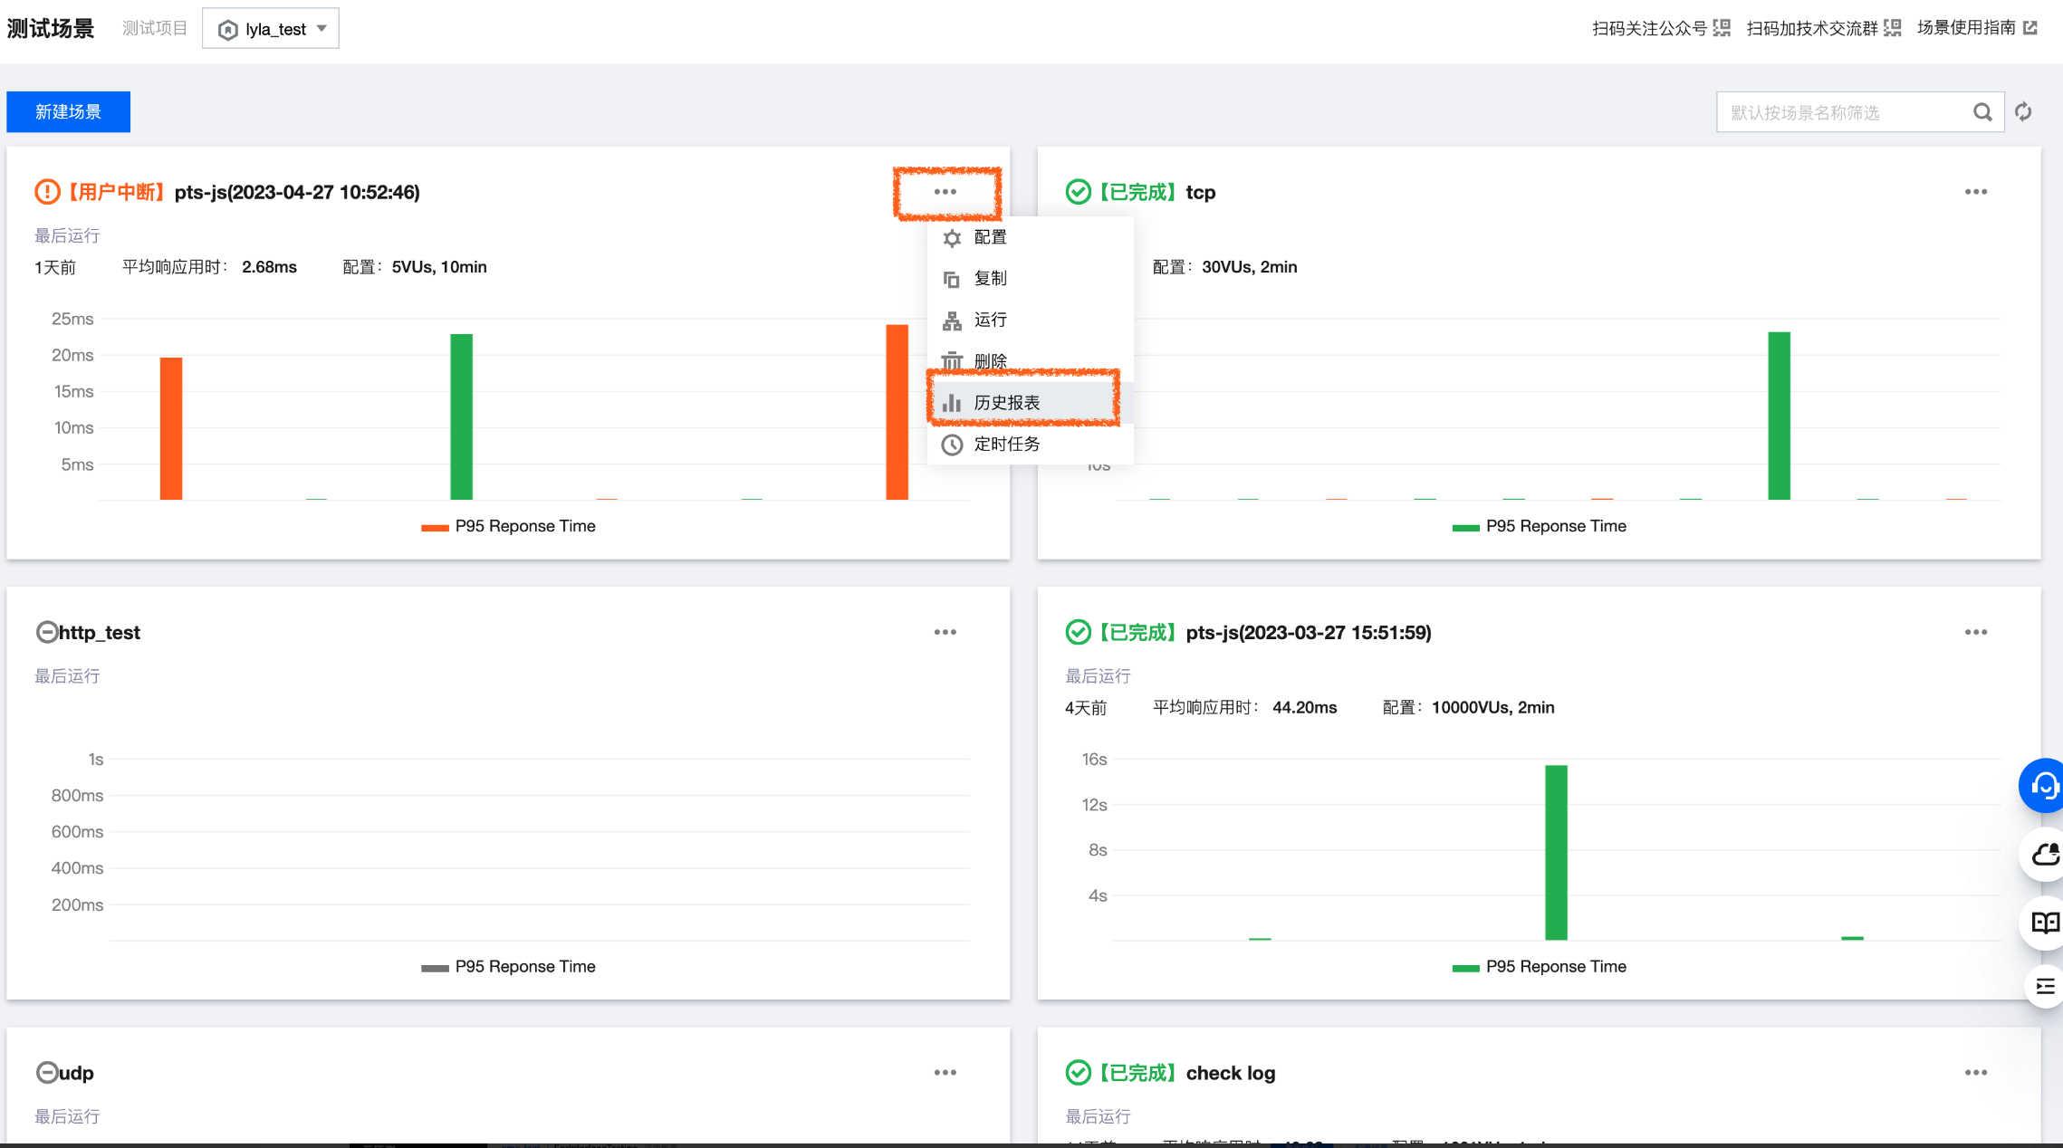
Task: Open three-dot menu on tcp card
Action: point(1975,192)
